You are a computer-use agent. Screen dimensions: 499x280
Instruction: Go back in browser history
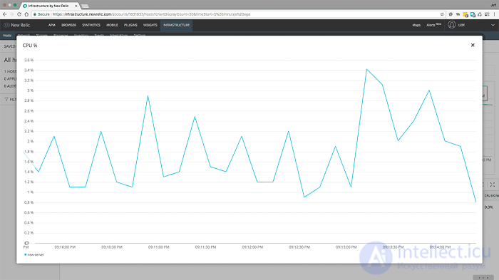click(4, 14)
